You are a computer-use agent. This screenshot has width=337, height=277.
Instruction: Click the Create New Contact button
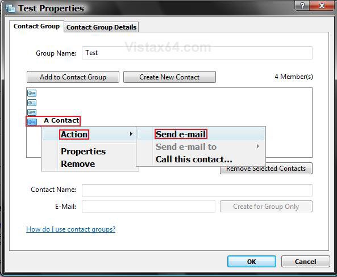[169, 77]
